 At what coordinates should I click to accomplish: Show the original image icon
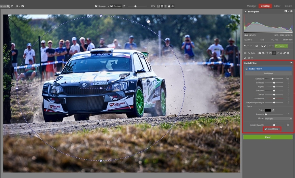(257, 46)
